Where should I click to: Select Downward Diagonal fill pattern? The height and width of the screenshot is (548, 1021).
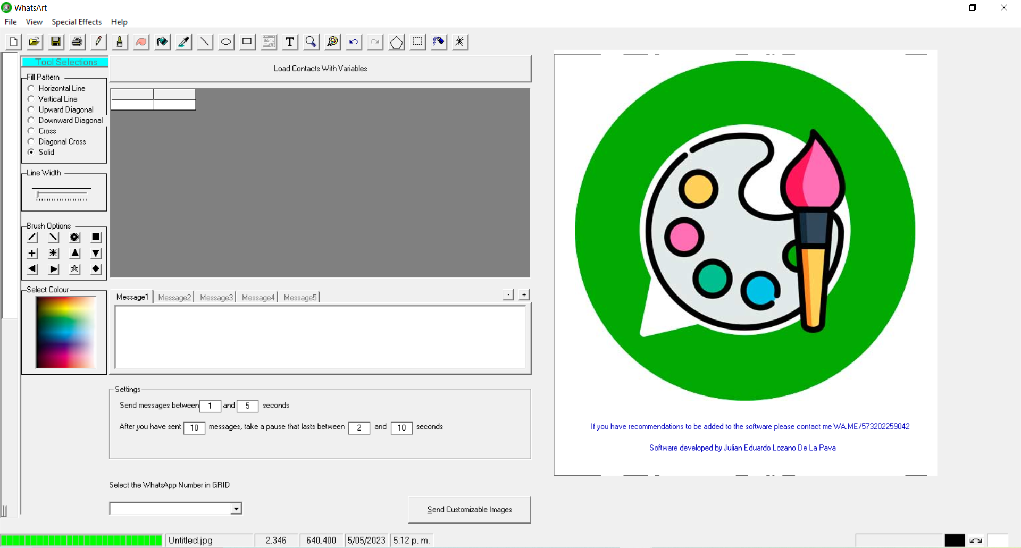pos(65,120)
